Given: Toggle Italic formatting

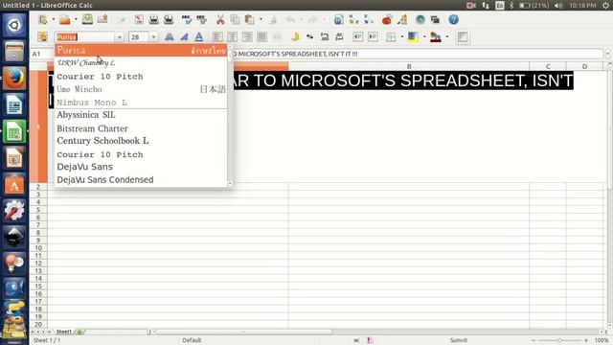Looking at the screenshot, I should pos(184,37).
